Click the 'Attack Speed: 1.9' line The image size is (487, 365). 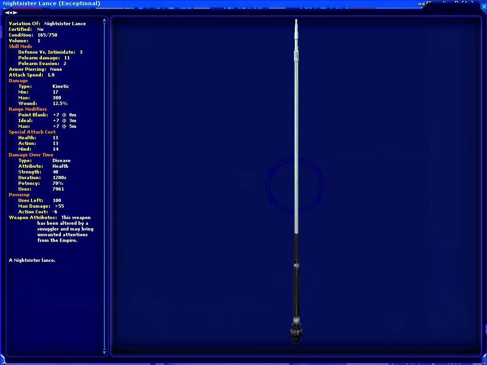click(32, 75)
